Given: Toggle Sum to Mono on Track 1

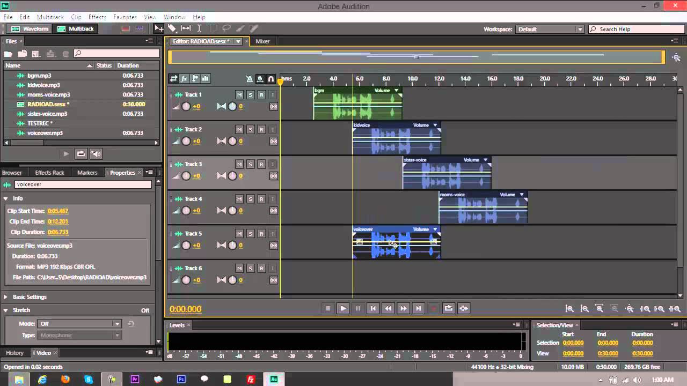Looking at the screenshot, I should 274,107.
